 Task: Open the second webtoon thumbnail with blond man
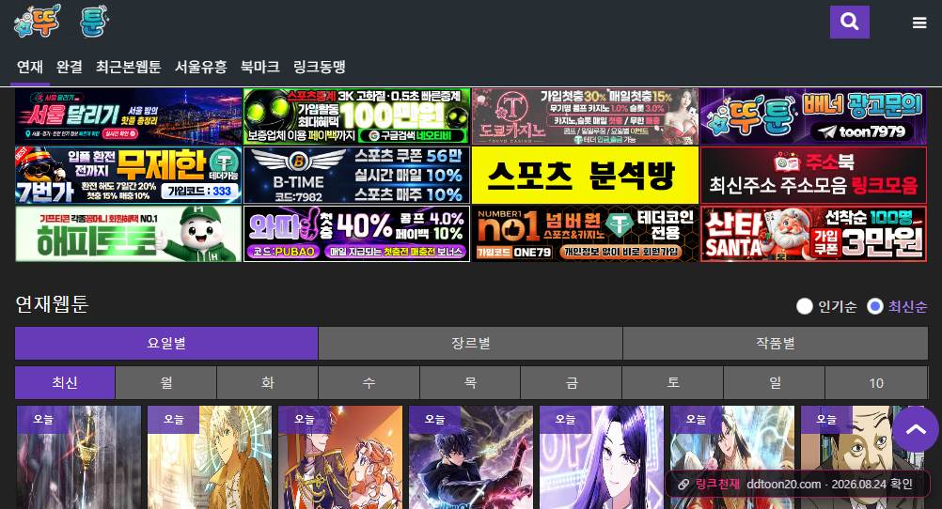[x=210, y=457]
